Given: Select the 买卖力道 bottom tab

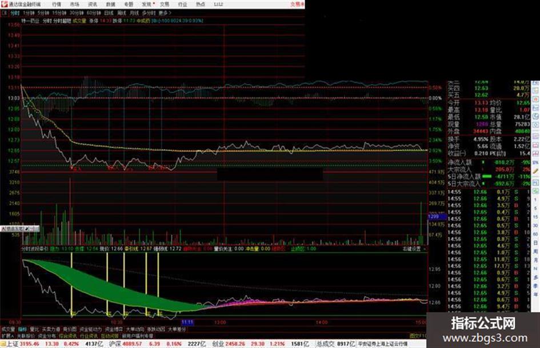Looking at the screenshot, I should point(51,329).
